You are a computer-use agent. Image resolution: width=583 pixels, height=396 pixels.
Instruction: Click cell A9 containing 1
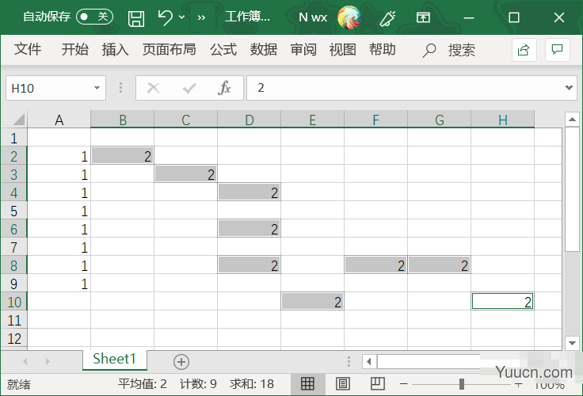(59, 284)
